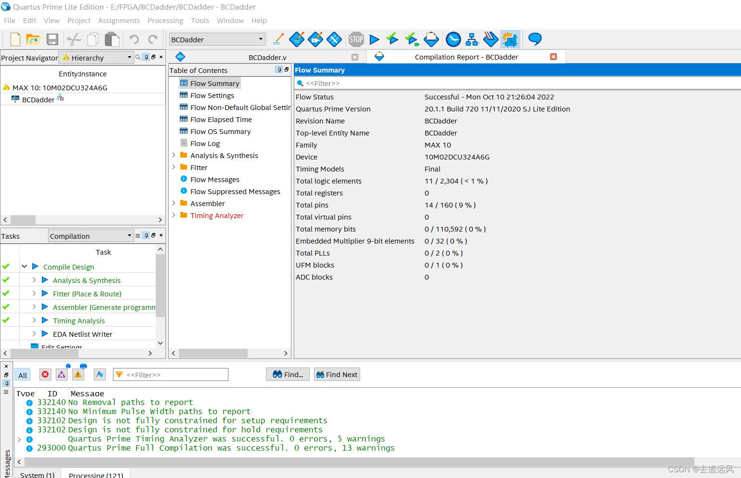Pin the Table of Contents panel
The width and height of the screenshot is (741, 478).
279,70
